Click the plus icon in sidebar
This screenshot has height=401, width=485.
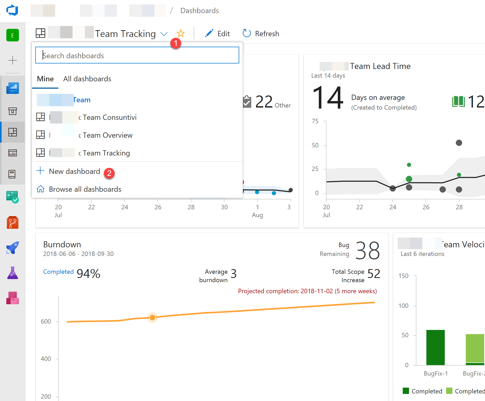[12, 61]
